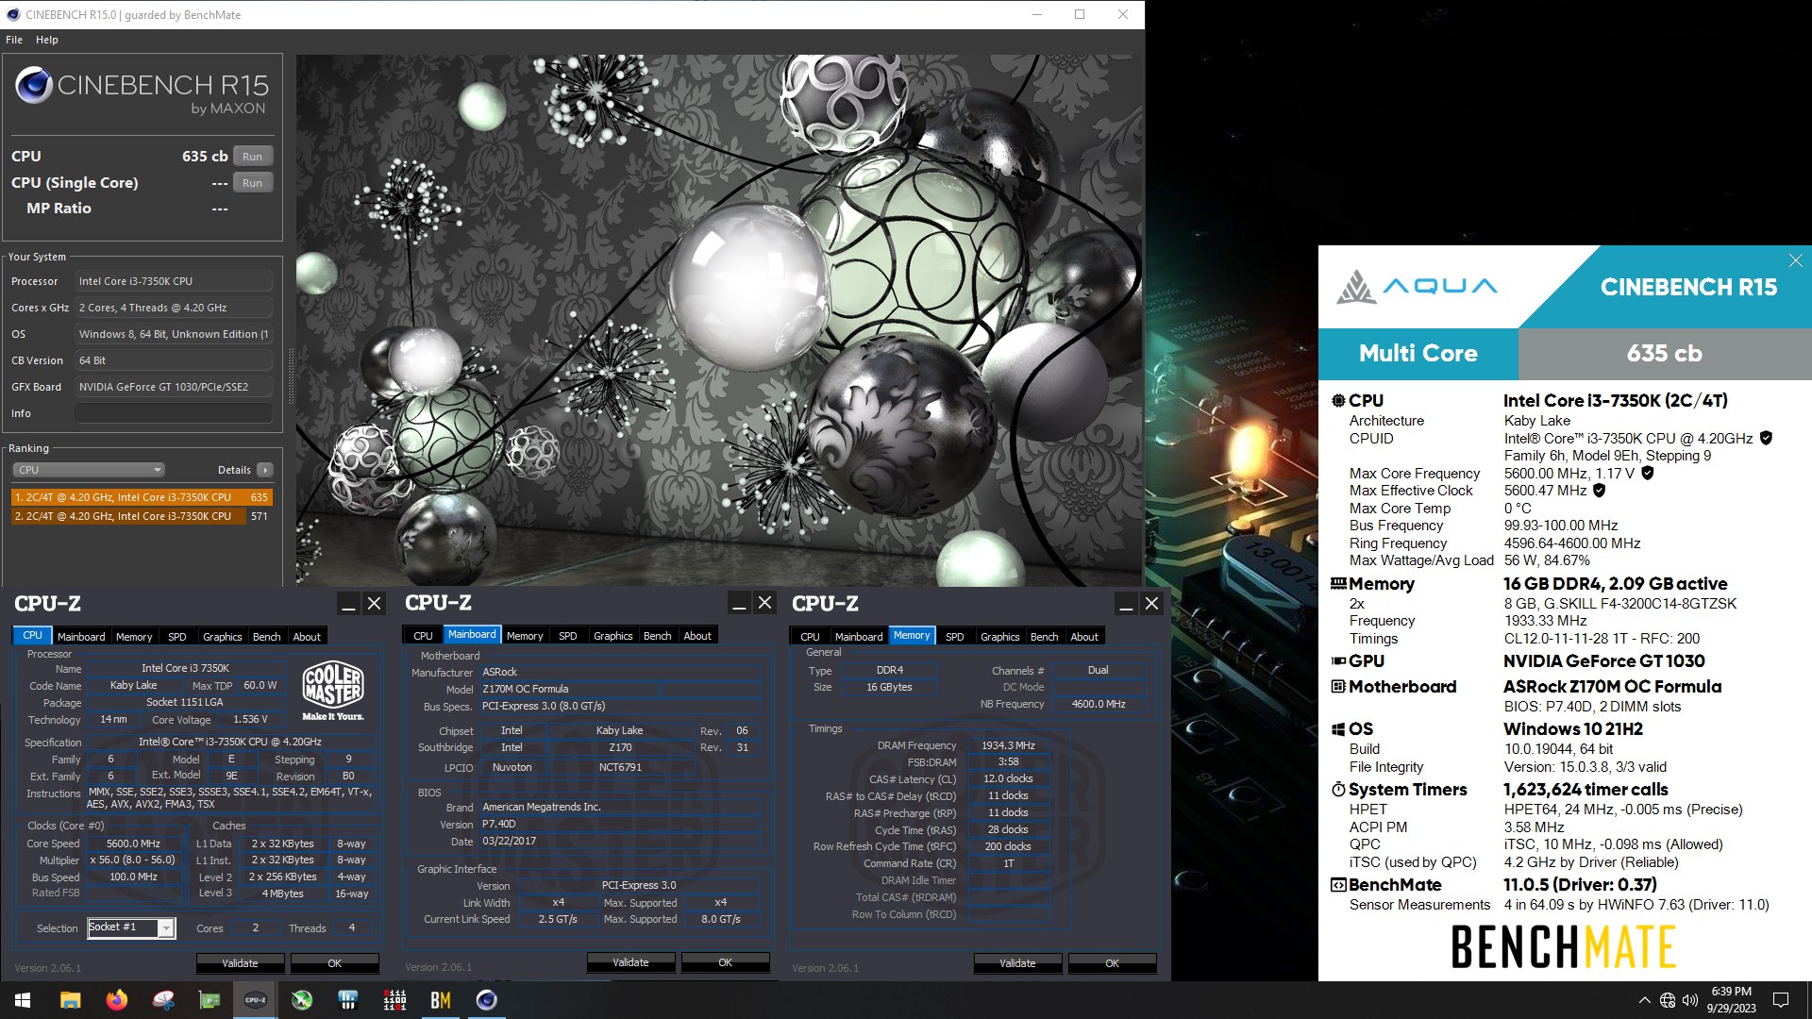
Task: Open Graphics tab in right CPU-Z window
Action: [x=1000, y=637]
